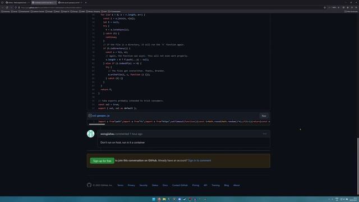This screenshot has height=202, width=359.
Task: Open the Security footer link
Action: pos(144,185)
